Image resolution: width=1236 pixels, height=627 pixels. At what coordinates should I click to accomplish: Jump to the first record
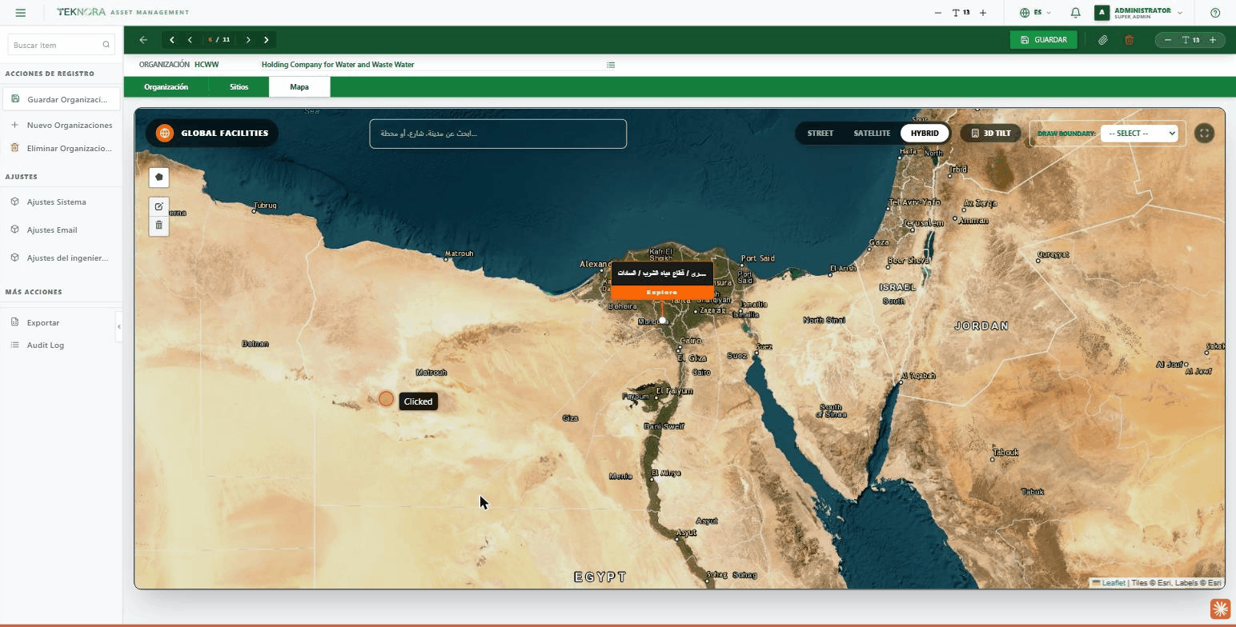(171, 40)
